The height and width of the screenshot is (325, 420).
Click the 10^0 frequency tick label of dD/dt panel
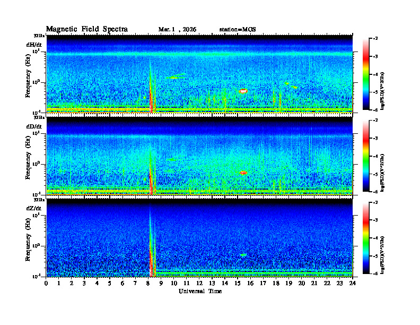pyautogui.click(x=36, y=164)
